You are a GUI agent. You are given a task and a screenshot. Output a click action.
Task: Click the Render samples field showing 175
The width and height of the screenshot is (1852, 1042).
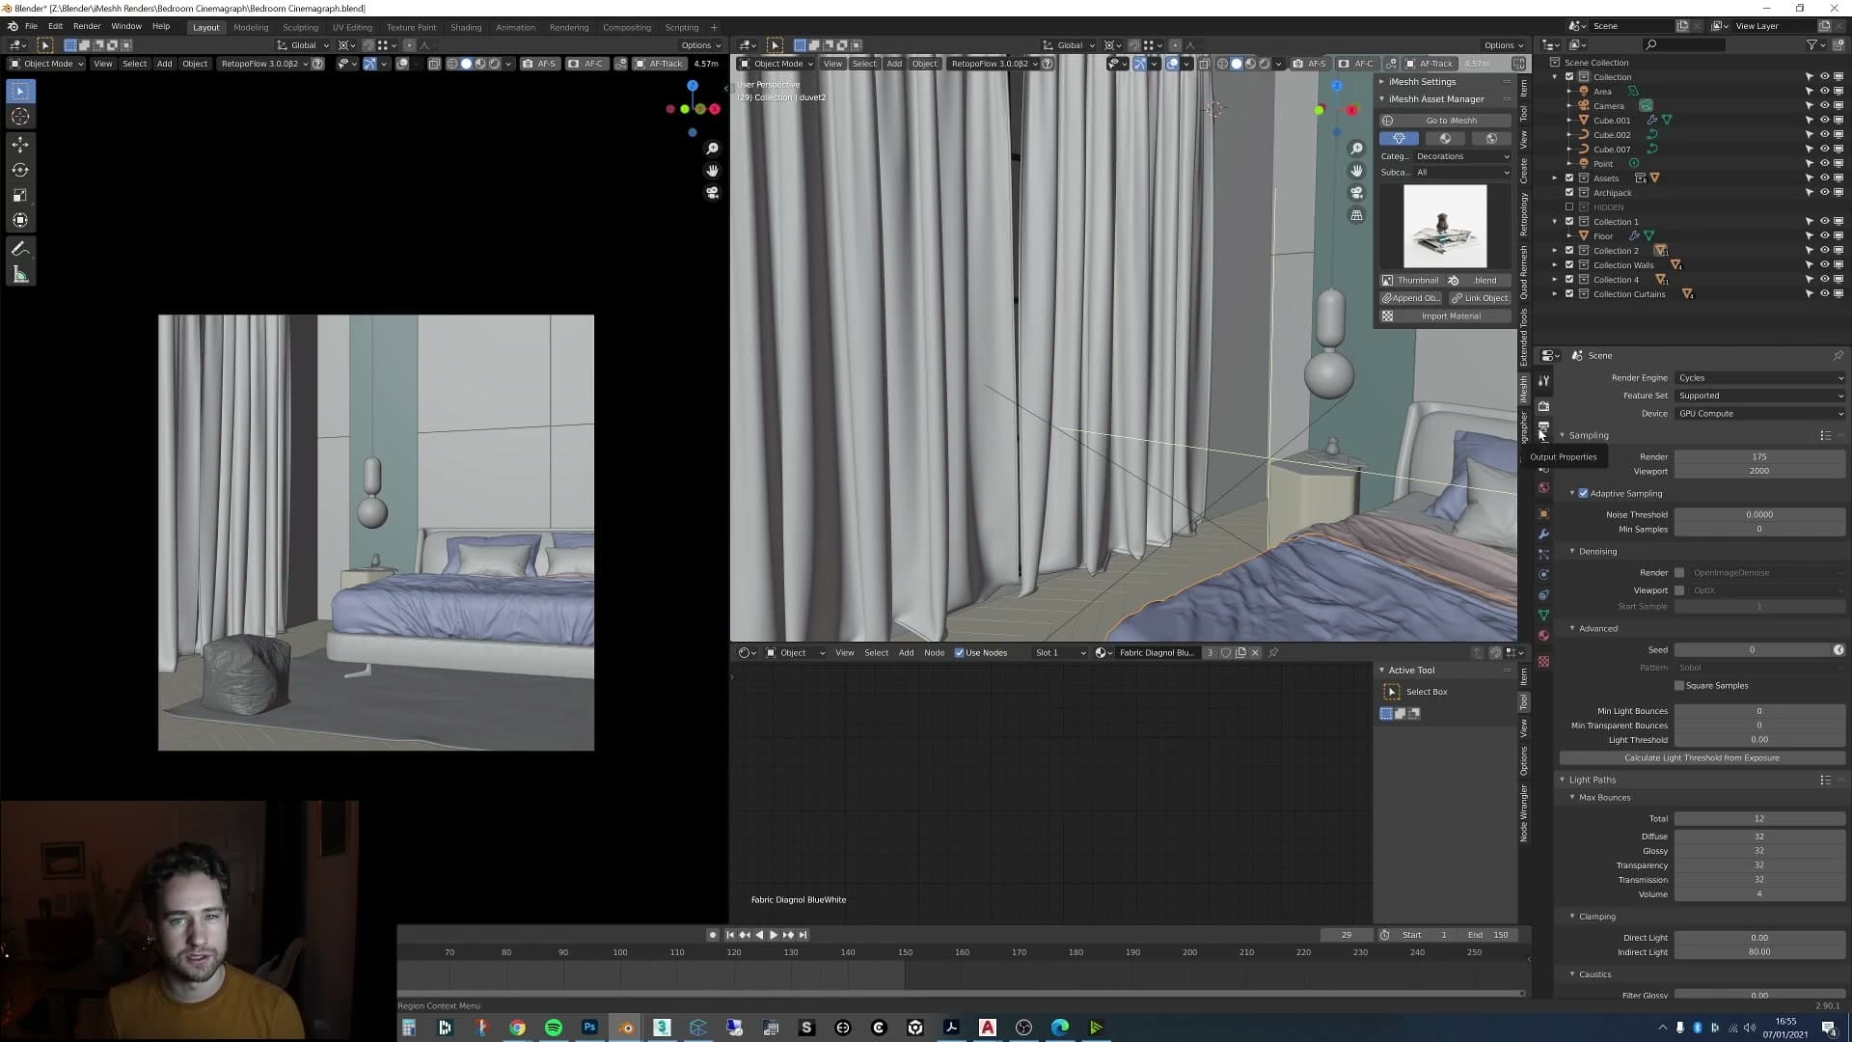click(1759, 457)
